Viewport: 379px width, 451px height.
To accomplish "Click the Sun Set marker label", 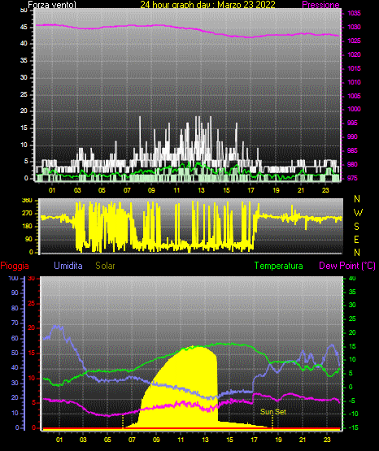I will 273,412.
